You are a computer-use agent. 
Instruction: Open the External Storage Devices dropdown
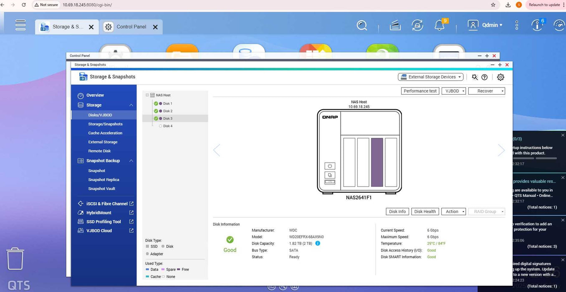pyautogui.click(x=431, y=77)
